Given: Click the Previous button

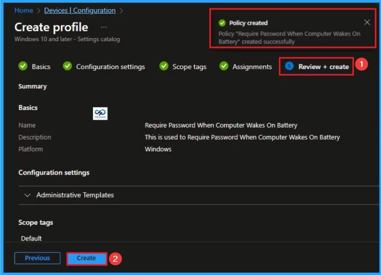Looking at the screenshot, I should tap(37, 258).
